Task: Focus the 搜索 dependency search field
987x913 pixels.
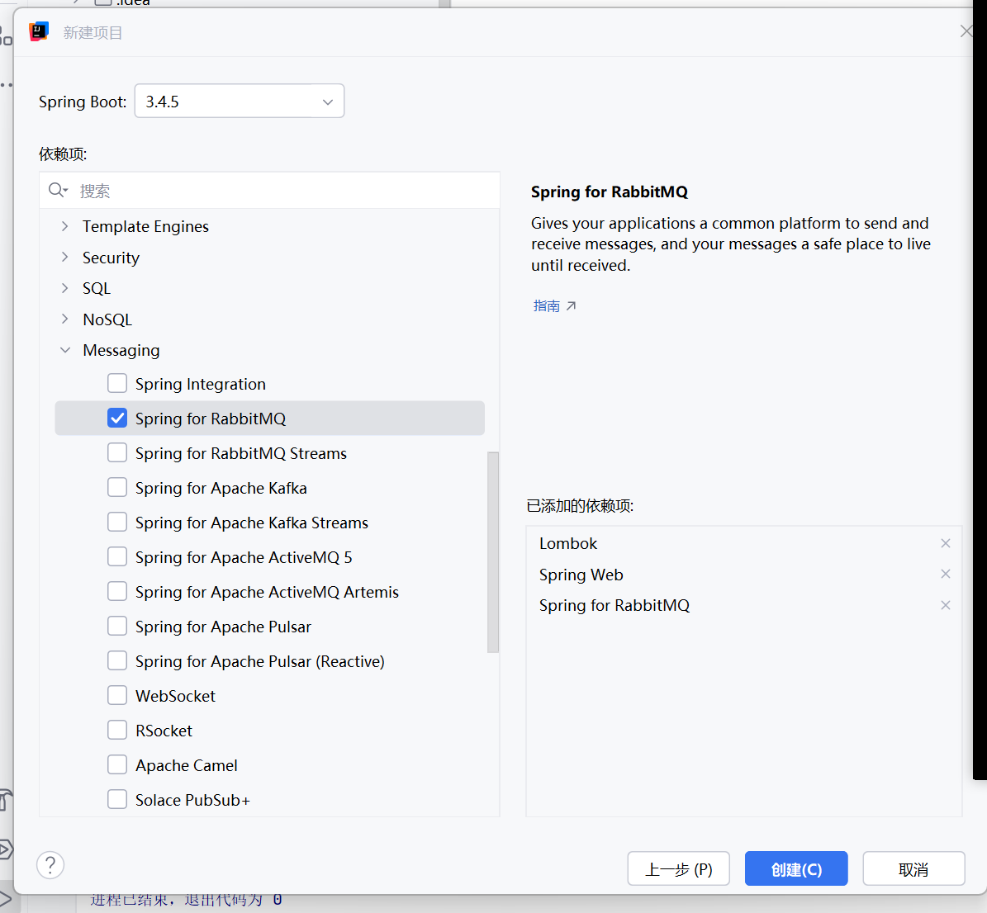Action: click(x=269, y=190)
